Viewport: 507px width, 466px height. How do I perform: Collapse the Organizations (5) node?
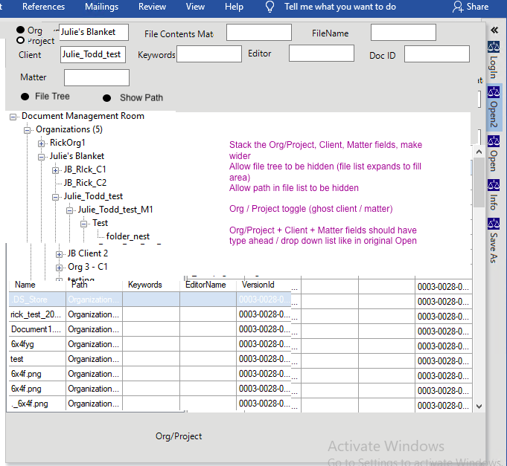(x=27, y=130)
